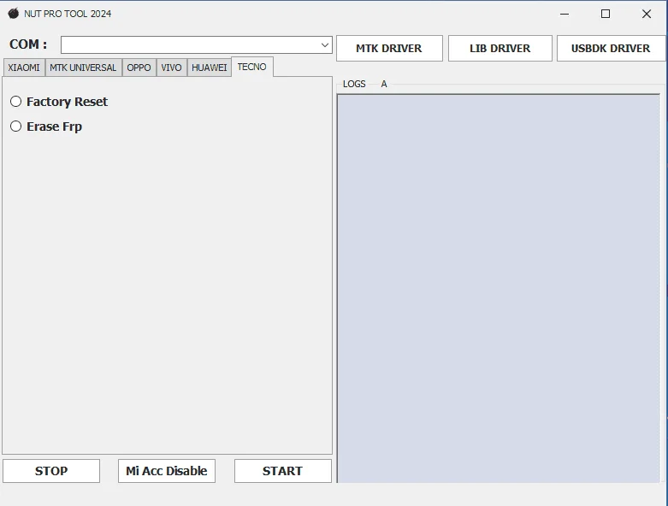Switch to the XIAOMI tab
Image resolution: width=668 pixels, height=506 pixels.
pos(24,68)
